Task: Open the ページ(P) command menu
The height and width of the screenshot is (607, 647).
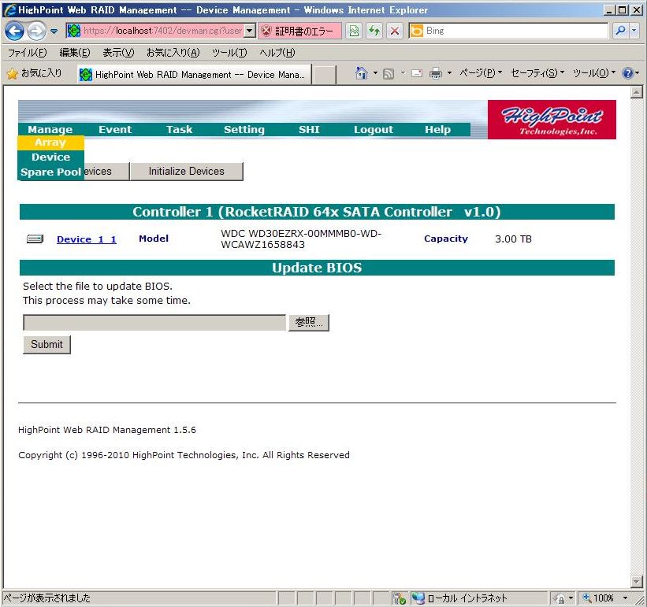Action: click(481, 73)
